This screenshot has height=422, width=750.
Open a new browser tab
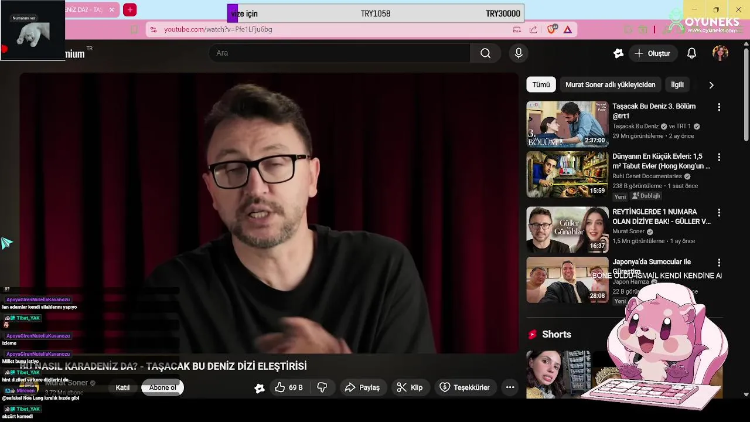pos(130,10)
